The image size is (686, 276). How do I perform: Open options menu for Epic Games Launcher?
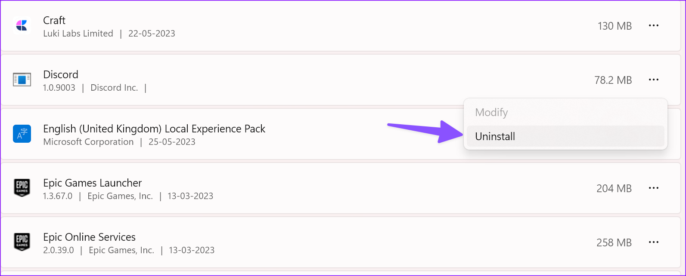coord(654,188)
